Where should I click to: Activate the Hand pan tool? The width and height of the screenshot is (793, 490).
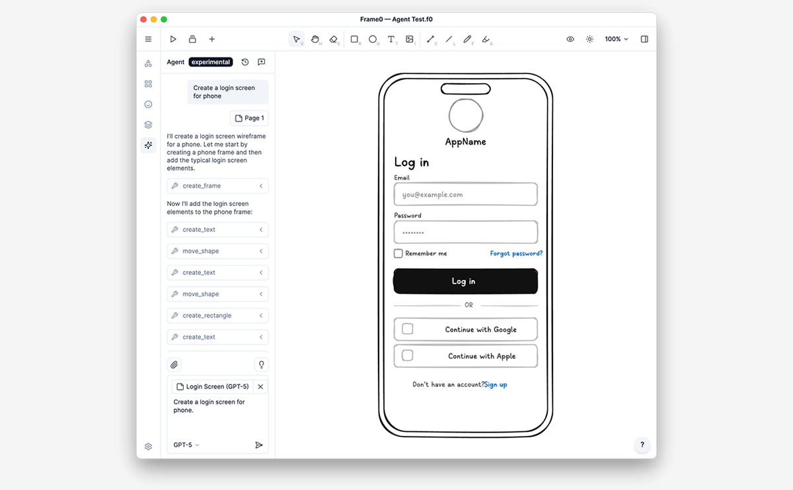[315, 40]
